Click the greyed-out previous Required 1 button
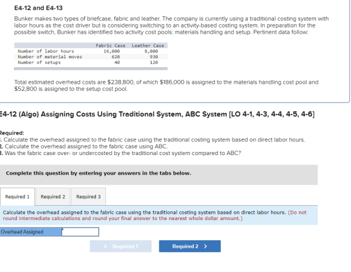This screenshot has height=272, width=351. (x=120, y=246)
